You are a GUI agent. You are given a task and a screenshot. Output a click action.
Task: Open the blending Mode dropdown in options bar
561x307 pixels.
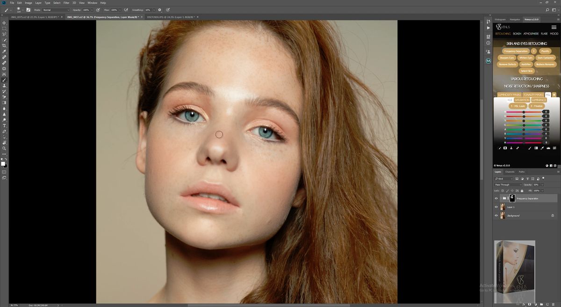point(56,9)
